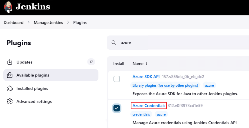249x128 pixels.
Task: Open the Updates section
Action: 51,62
